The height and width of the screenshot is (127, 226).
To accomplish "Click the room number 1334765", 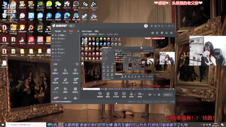I will pos(110,34).
